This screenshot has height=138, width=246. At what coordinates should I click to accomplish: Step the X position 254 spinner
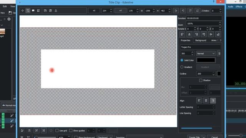click(111, 11)
